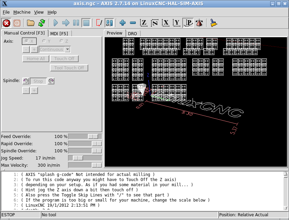Click the ESTOP status bar field
This screenshot has height=220, width=289.
(x=21, y=215)
